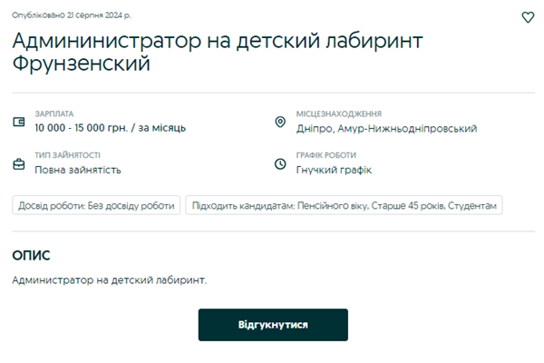
Task: Click the heart favorite icon
Action: coord(529,17)
